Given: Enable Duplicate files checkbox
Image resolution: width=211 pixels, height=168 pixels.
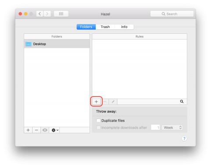Looking at the screenshot, I should (98, 121).
